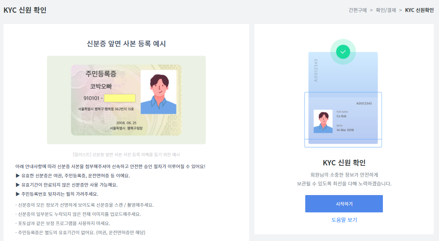Click the portrait photo on sample ID card
Screen dimensions: 439x241
158,92
